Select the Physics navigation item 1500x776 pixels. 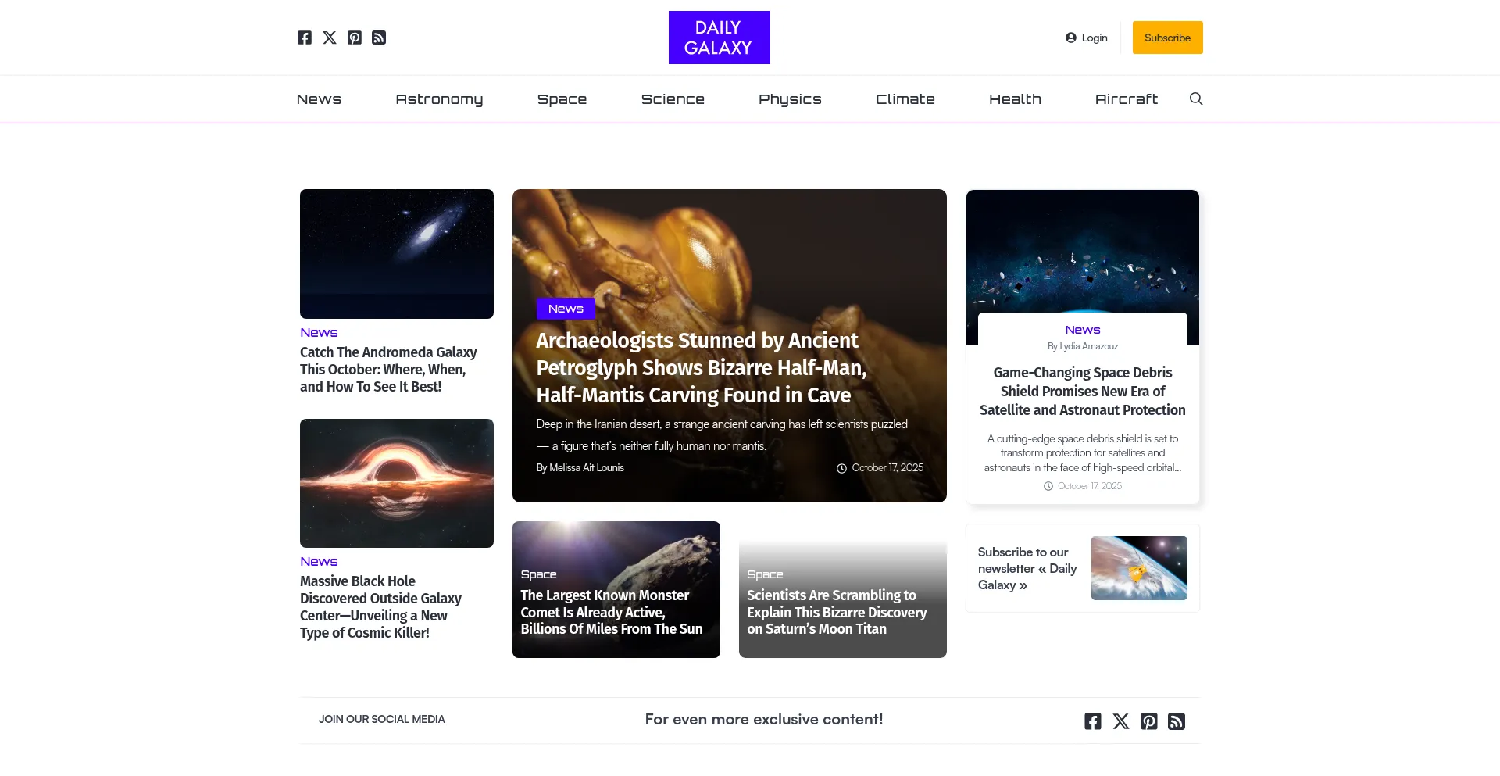[790, 99]
